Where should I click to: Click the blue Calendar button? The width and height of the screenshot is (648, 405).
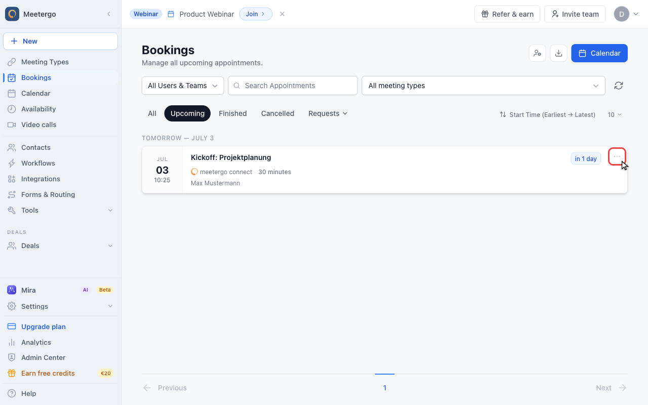[x=599, y=53]
